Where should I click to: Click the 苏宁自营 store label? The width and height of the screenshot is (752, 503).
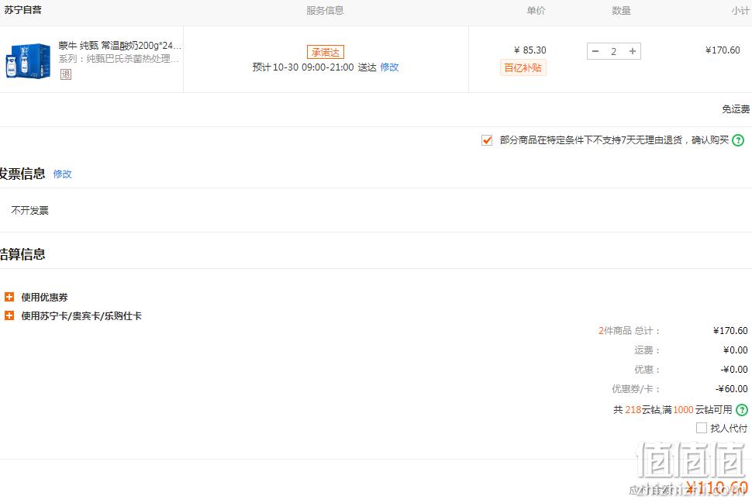[x=22, y=9]
